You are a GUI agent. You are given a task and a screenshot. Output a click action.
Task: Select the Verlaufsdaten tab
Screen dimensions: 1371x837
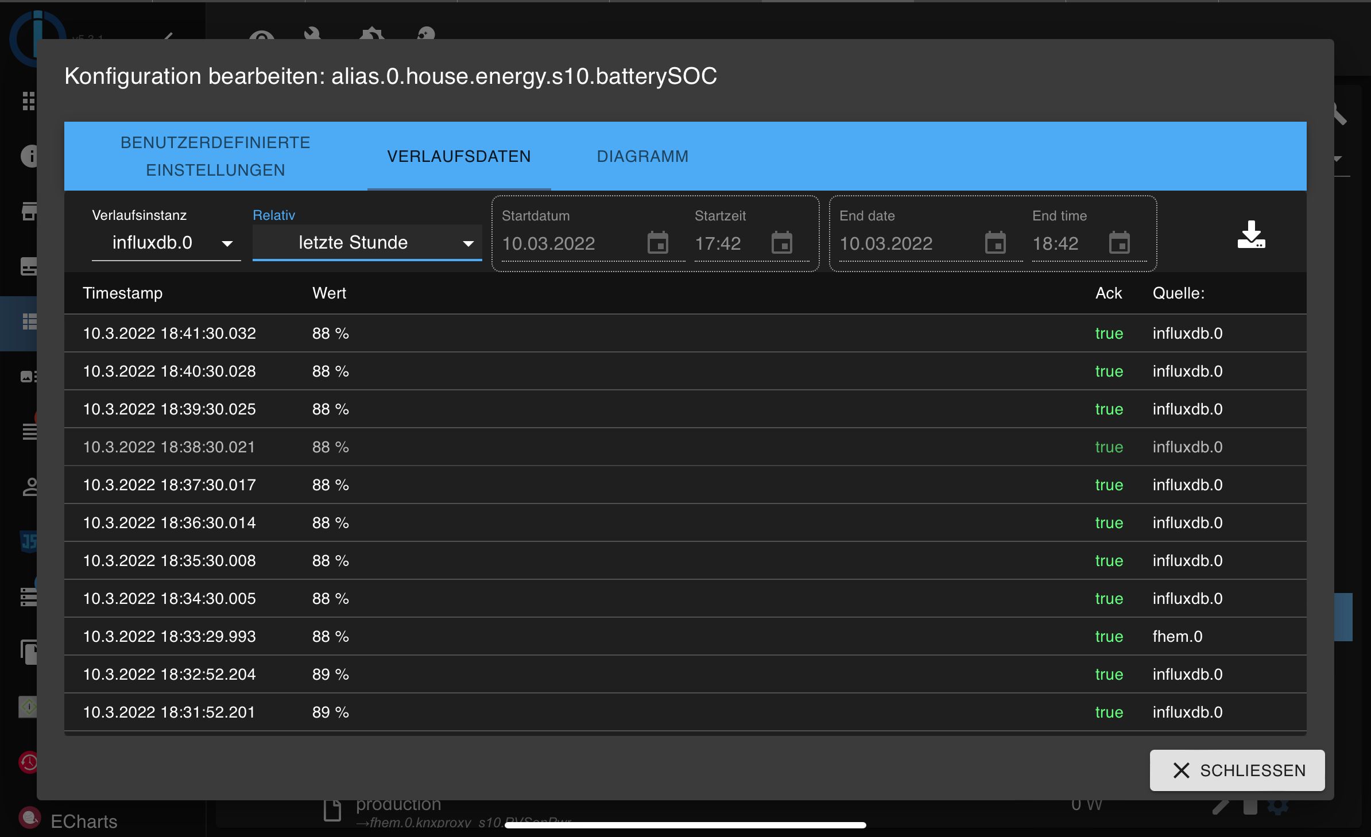pyautogui.click(x=459, y=156)
